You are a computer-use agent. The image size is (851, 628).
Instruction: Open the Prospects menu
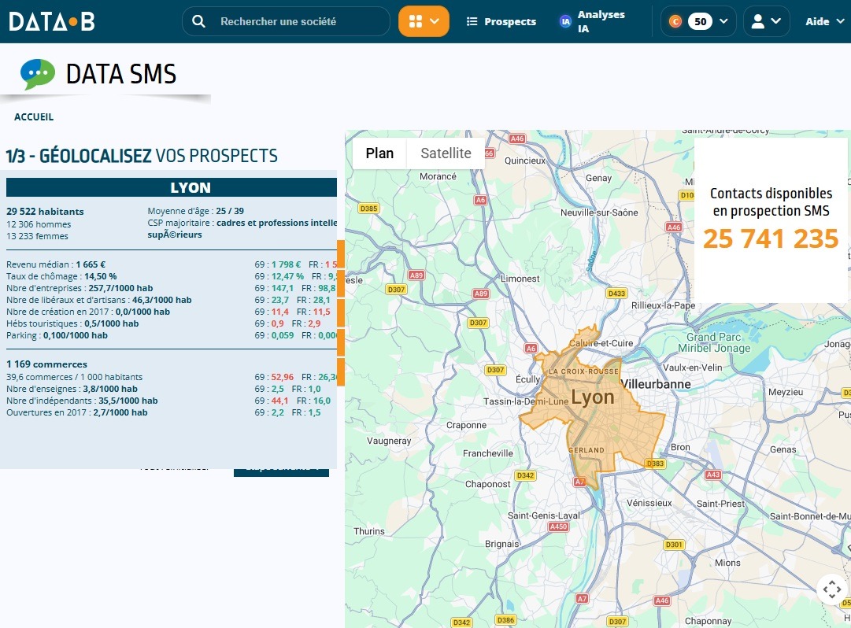[x=501, y=22]
